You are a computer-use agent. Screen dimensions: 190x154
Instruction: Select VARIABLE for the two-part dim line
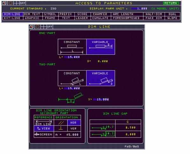(101, 78)
